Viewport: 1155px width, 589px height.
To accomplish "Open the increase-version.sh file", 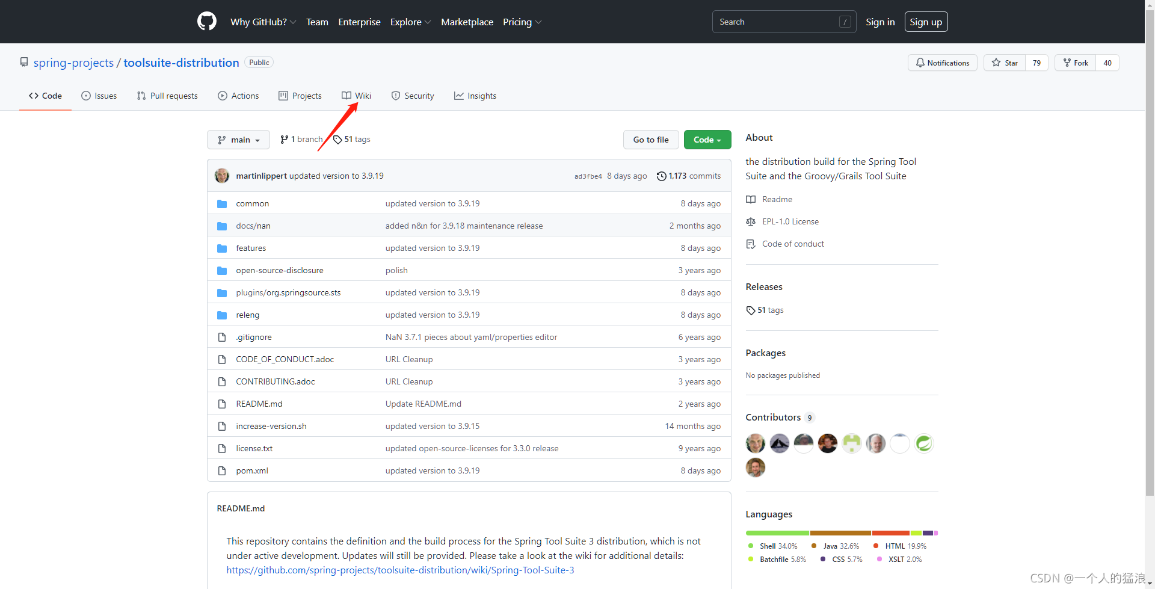I will coord(271,427).
